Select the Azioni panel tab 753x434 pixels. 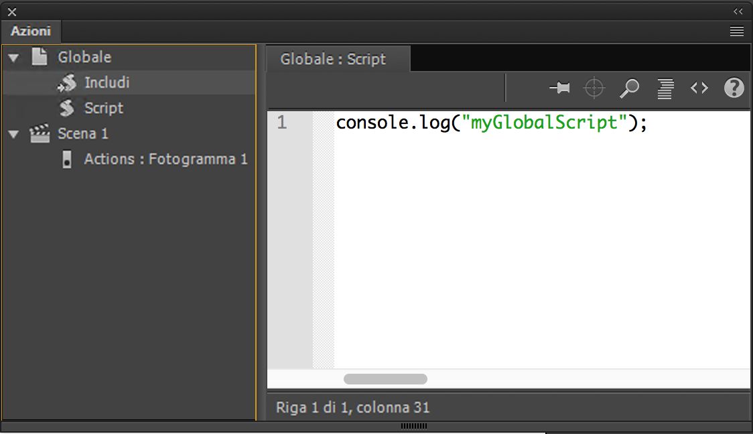coord(31,31)
